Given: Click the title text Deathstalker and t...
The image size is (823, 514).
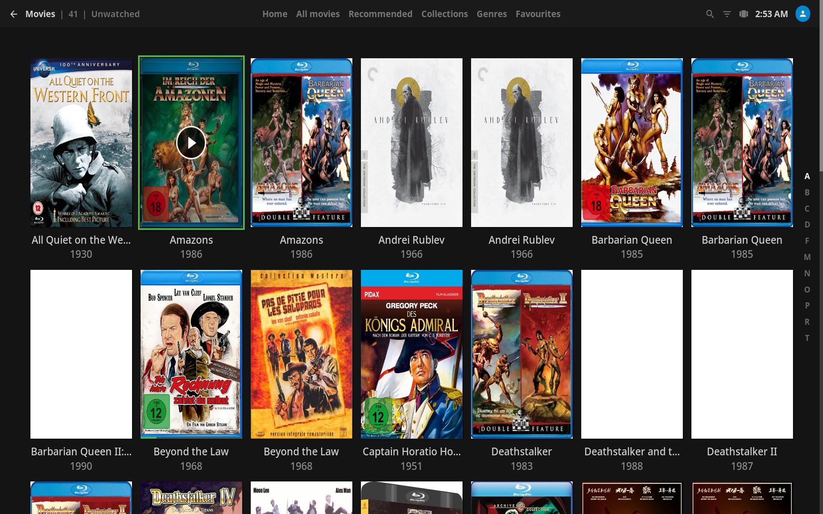Looking at the screenshot, I should (632, 451).
